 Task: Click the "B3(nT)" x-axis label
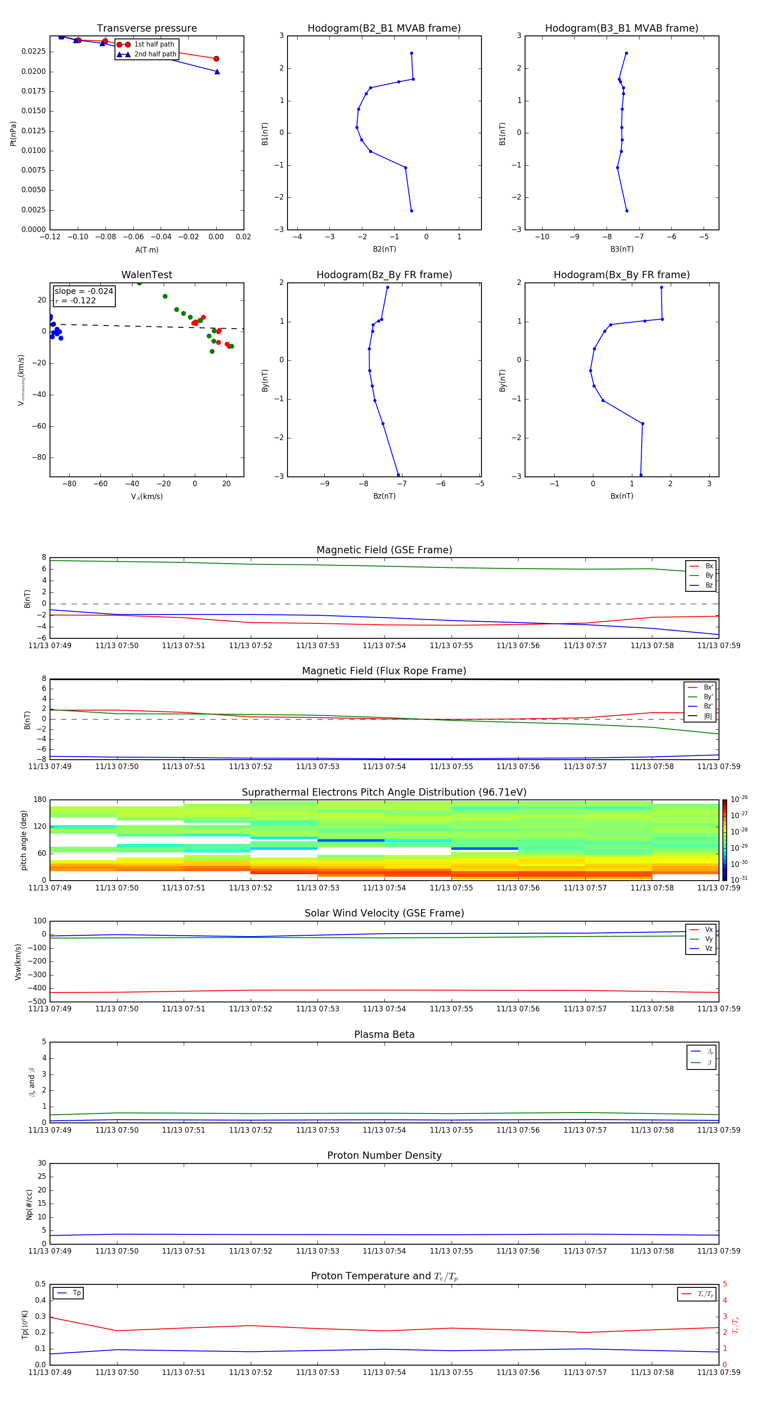pyautogui.click(x=622, y=249)
